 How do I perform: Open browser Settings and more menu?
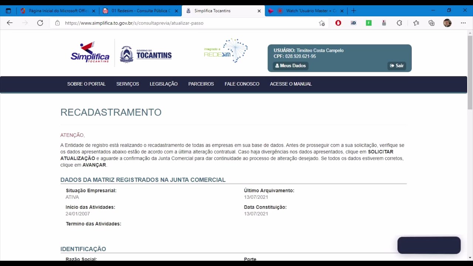[x=463, y=23]
